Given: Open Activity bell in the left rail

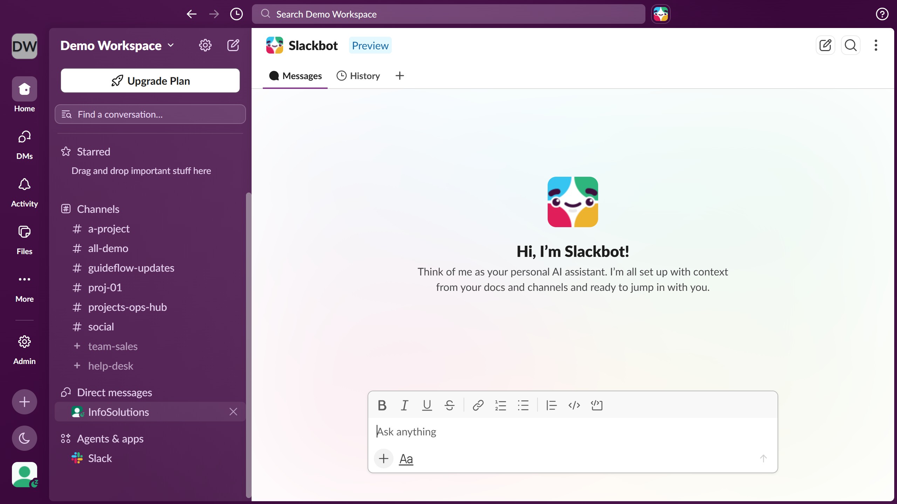Looking at the screenshot, I should (x=25, y=192).
